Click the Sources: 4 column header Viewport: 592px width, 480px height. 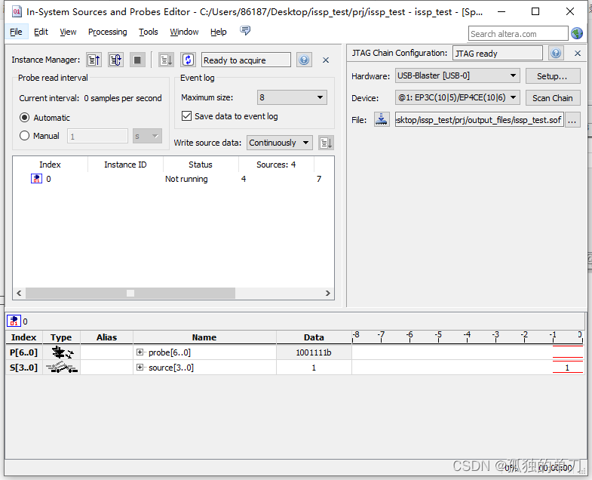click(x=276, y=165)
